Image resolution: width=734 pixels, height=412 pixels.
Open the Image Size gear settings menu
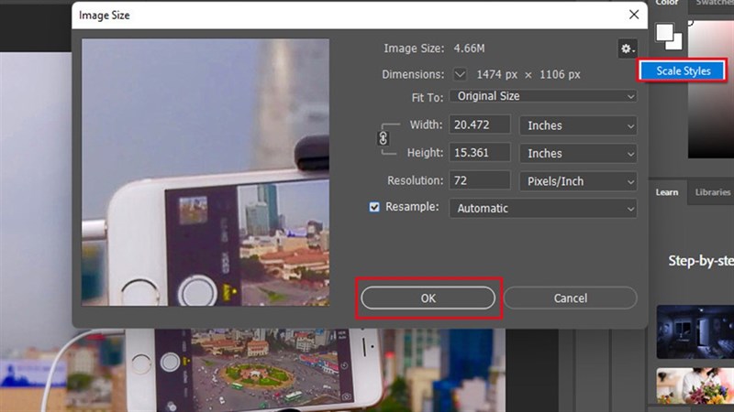tap(628, 49)
